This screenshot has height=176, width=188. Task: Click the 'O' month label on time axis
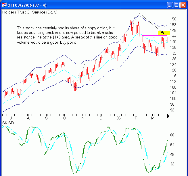65,118
